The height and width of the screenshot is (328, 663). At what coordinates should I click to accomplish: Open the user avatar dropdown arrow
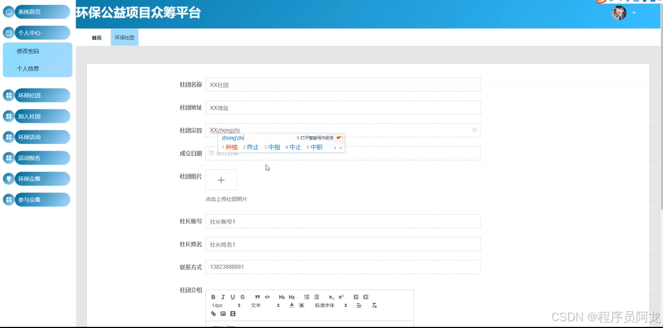pyautogui.click(x=634, y=13)
